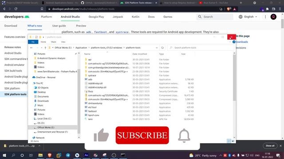Click the notification bell icon
Image resolution: width=284 pixels, height=159 pixels.
click(x=184, y=136)
